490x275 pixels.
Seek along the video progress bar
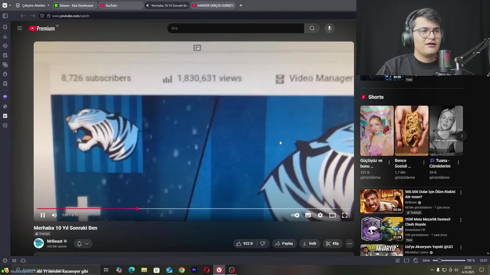coord(194,209)
